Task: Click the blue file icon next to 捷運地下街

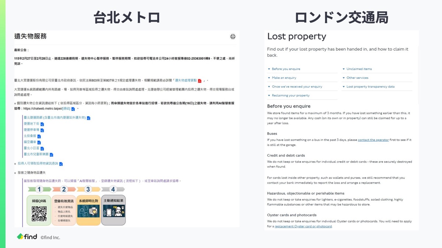Action: click(42, 124)
